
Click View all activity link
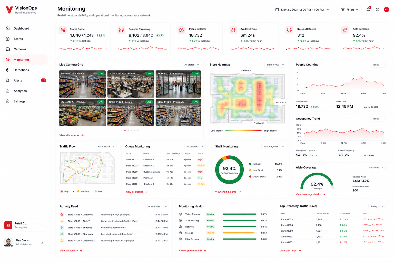coord(71,251)
